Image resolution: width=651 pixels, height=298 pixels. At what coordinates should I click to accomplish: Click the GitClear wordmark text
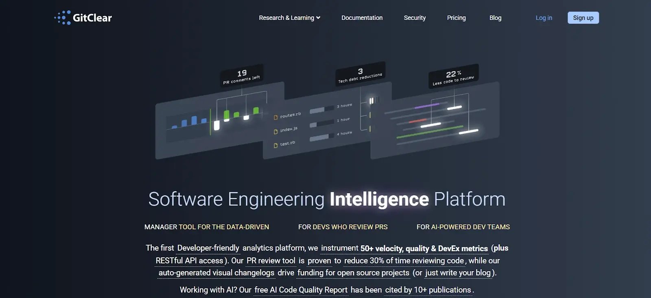pos(92,18)
